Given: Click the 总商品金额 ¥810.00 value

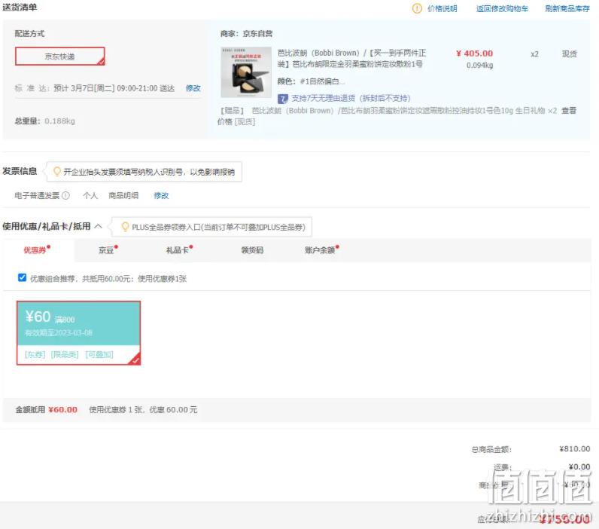Looking at the screenshot, I should 575,448.
